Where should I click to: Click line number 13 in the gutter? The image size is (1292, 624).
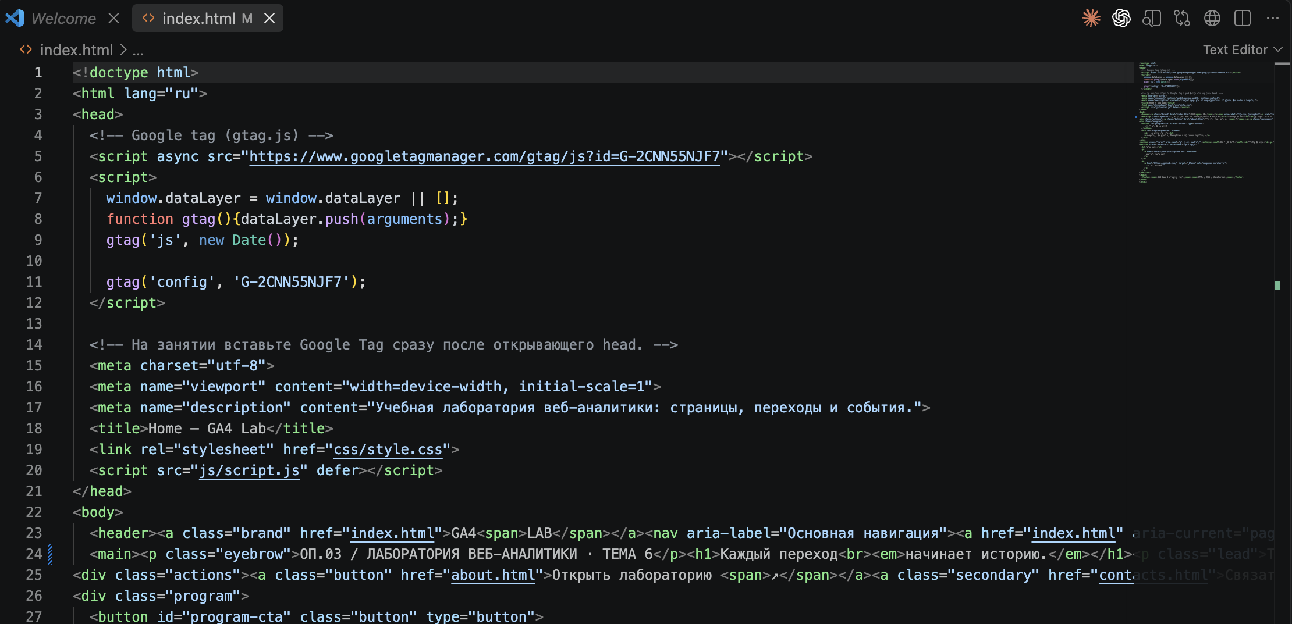click(x=34, y=324)
